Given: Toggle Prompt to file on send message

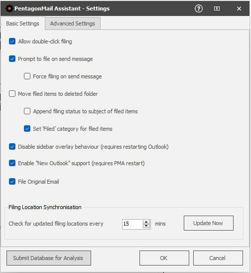Looking at the screenshot, I should (12, 59).
